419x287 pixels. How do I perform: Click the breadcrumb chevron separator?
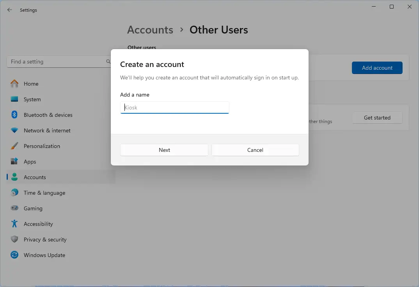(x=182, y=30)
